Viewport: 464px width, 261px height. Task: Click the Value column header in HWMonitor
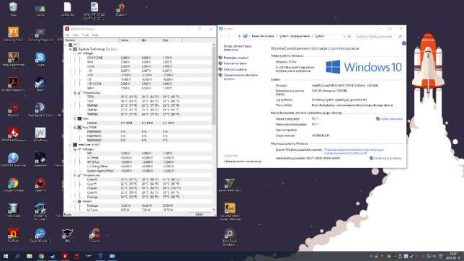[130, 40]
